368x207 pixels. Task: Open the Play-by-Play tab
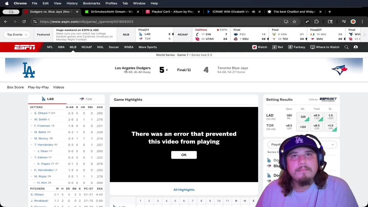click(x=38, y=87)
